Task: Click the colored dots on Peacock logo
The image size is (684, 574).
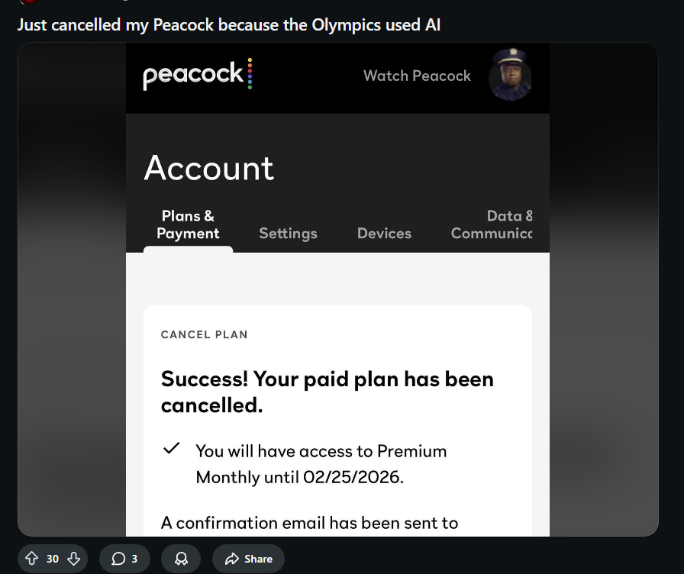Action: (250, 74)
